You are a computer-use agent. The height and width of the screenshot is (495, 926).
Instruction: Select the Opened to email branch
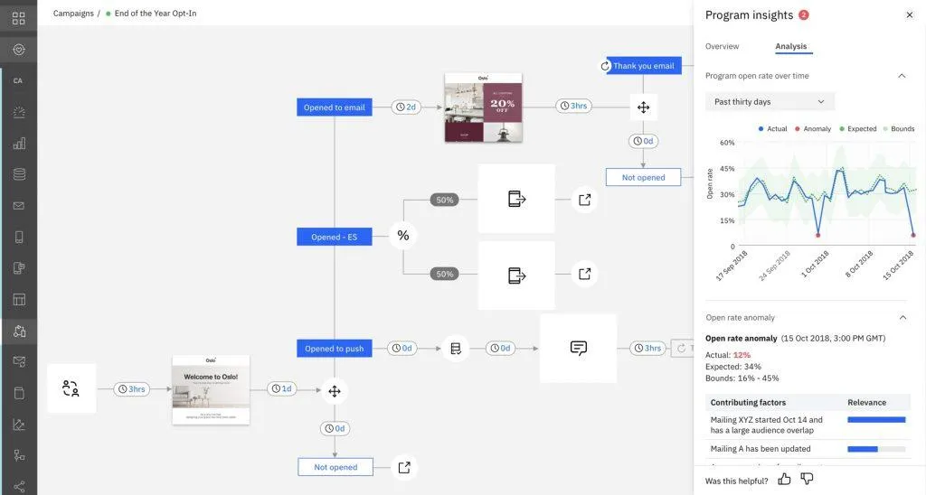335,107
